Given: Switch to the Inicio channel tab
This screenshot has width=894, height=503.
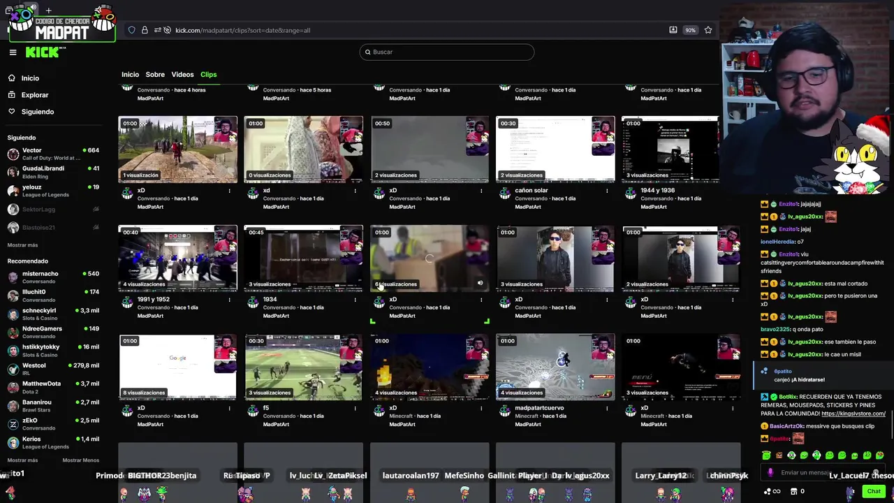Looking at the screenshot, I should [x=130, y=75].
